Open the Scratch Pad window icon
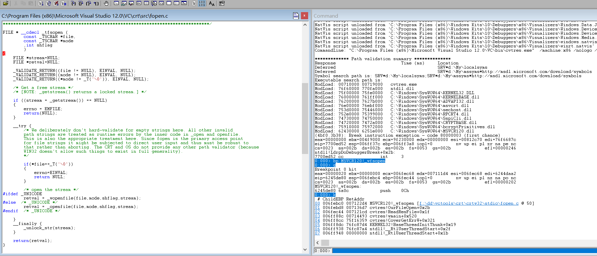 169,3
